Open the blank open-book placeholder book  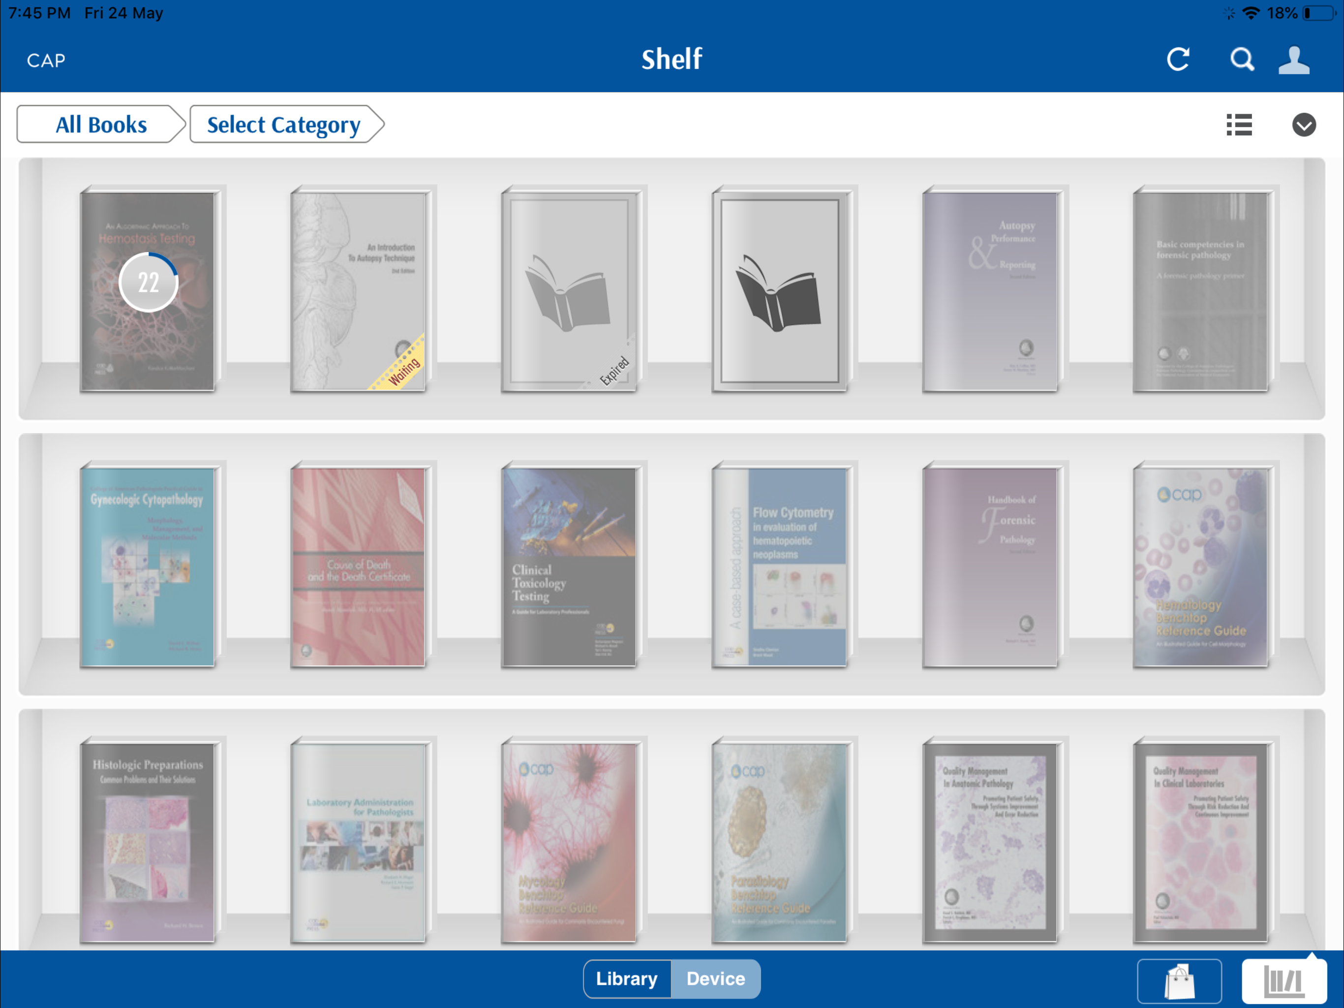click(780, 289)
